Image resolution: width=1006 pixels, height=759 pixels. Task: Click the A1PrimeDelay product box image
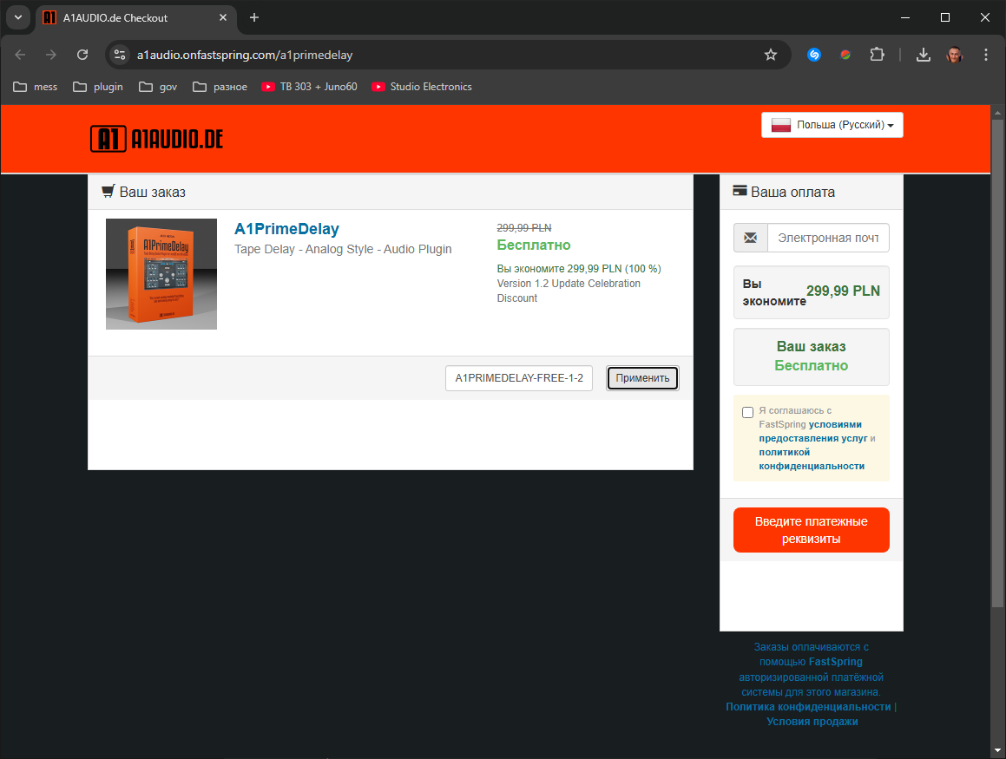[161, 274]
